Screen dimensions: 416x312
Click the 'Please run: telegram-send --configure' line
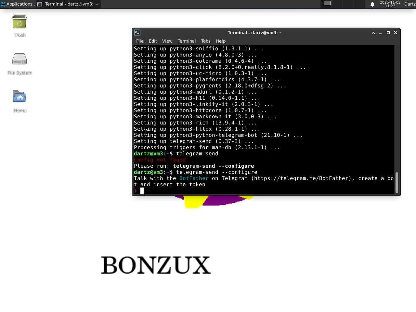tap(194, 166)
